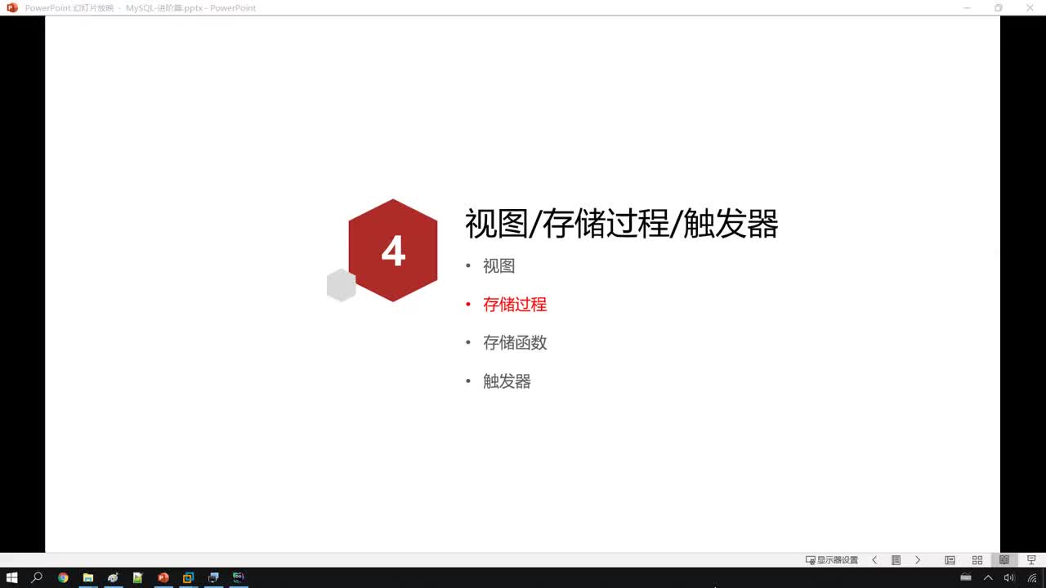1046x588 pixels.
Task: Switch to Normal view in status bar
Action: 950,560
